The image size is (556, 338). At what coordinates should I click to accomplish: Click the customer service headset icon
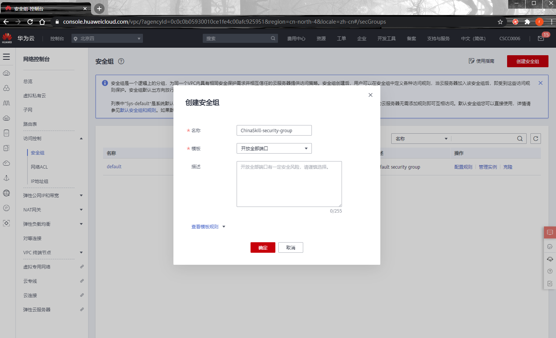pyautogui.click(x=550, y=259)
